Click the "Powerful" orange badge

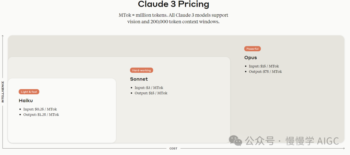click(252, 49)
